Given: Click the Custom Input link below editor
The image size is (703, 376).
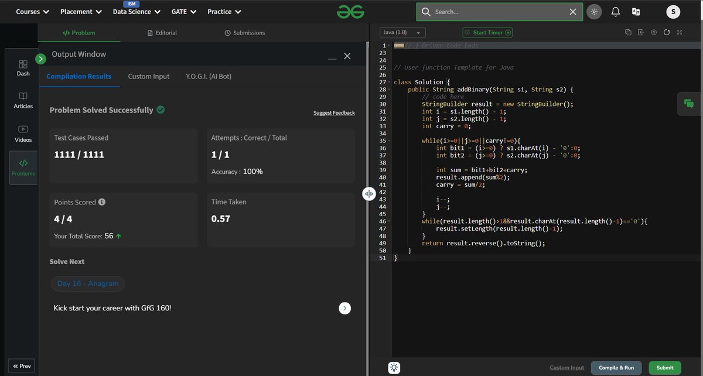Looking at the screenshot, I should 567,368.
